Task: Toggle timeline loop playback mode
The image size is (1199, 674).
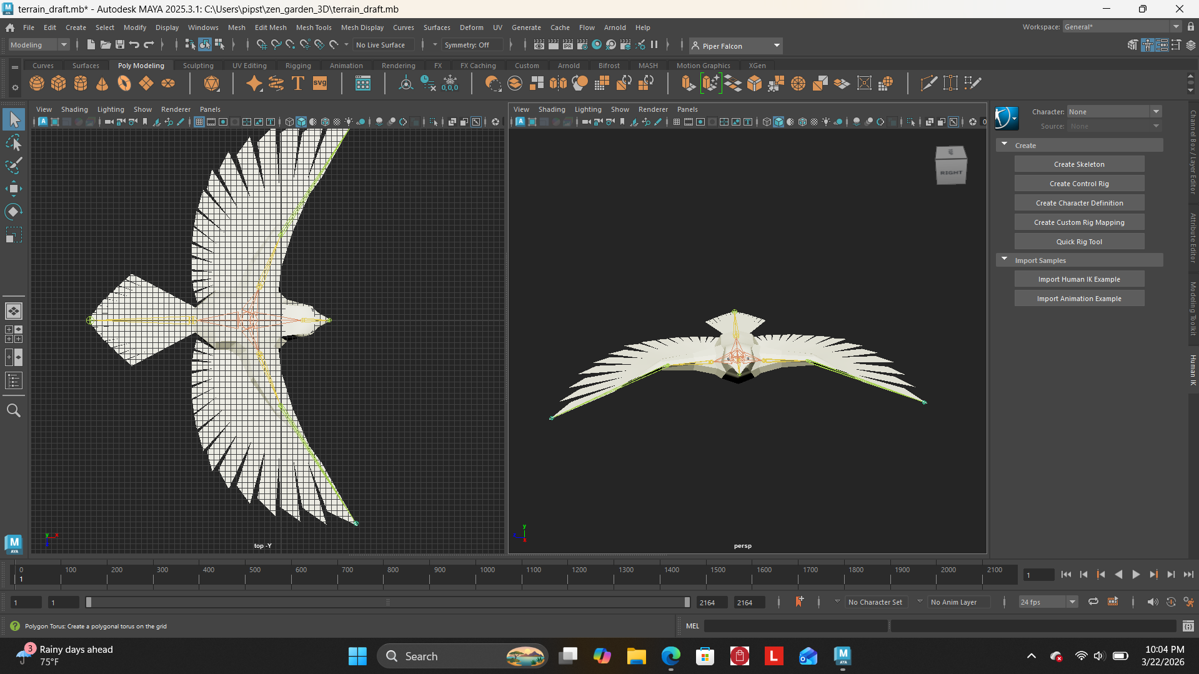Action: click(1093, 602)
